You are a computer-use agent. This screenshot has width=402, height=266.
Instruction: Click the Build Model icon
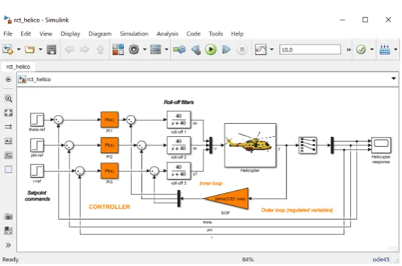pos(385,49)
